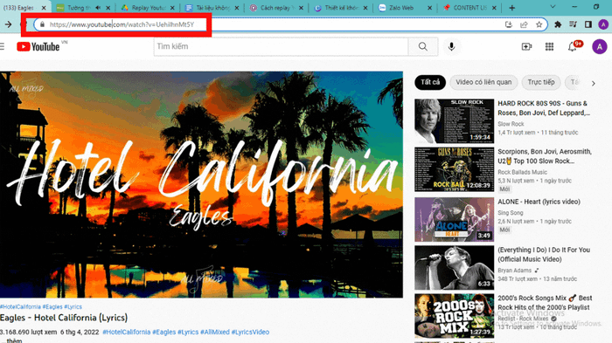Open the YouTube apps grid icon
This screenshot has height=343, width=612.
point(549,47)
